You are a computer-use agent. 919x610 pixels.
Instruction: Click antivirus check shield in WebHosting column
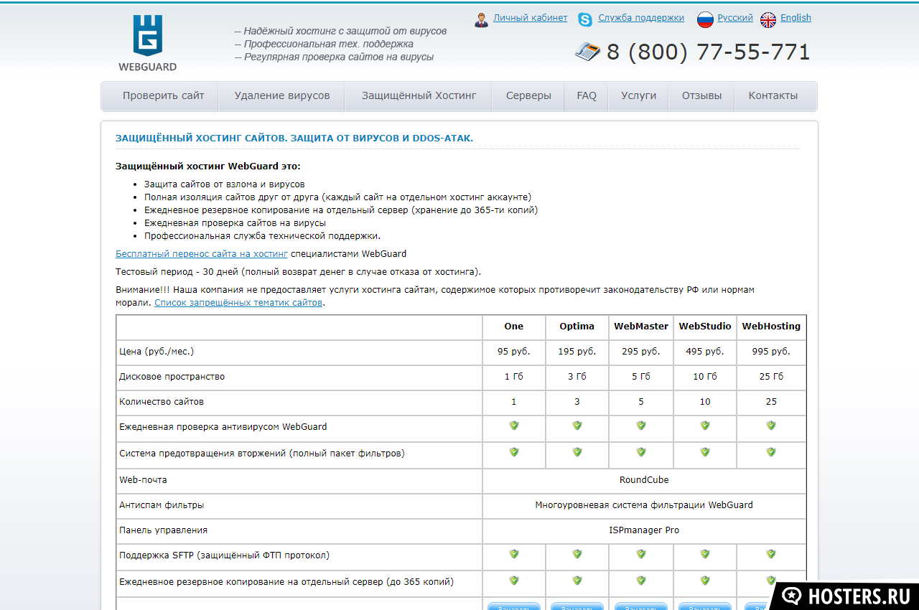tap(771, 426)
